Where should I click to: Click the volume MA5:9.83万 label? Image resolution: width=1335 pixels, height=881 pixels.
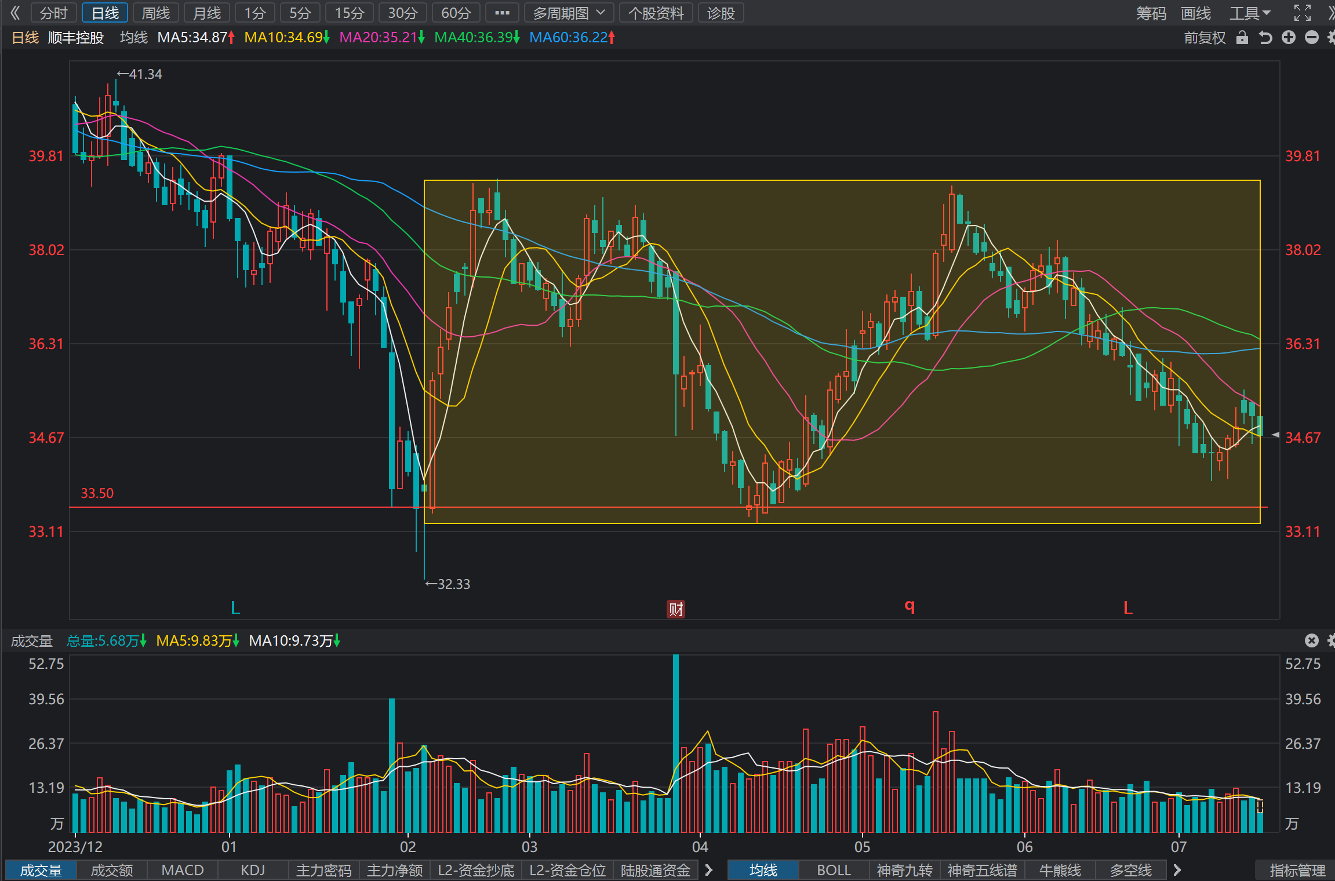(198, 640)
